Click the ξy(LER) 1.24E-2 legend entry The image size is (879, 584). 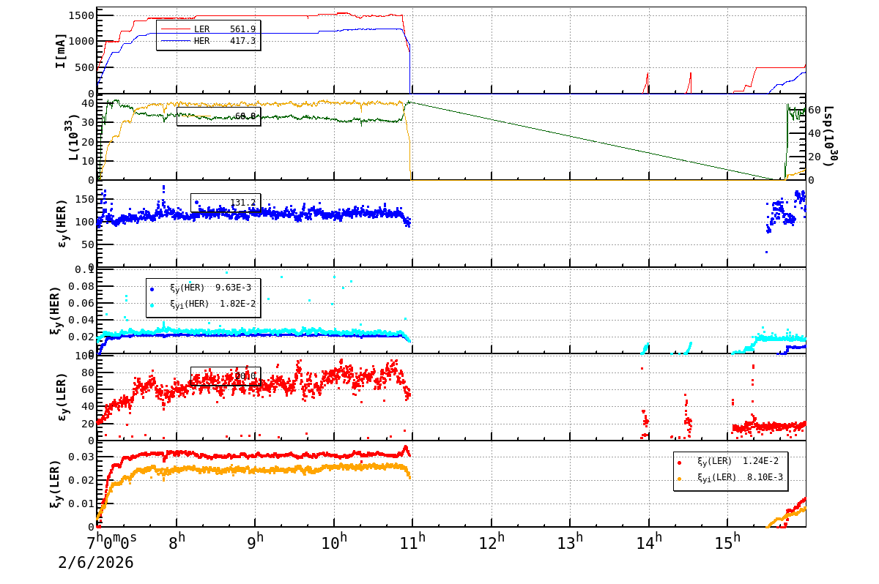[727, 461]
